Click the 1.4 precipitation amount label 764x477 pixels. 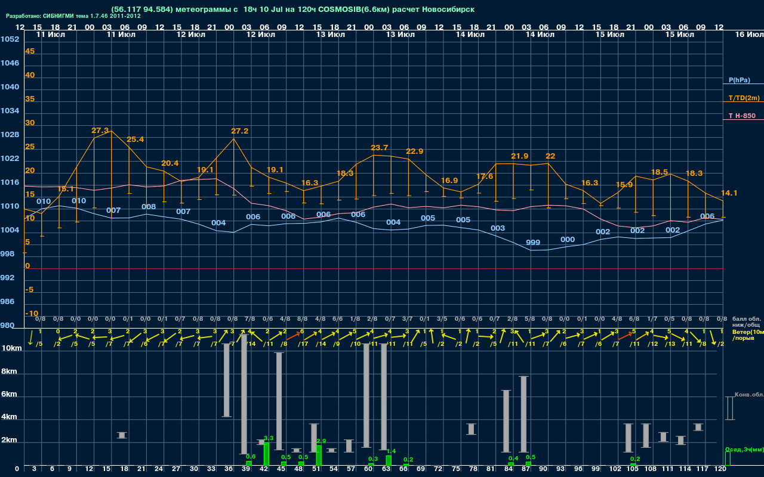[x=391, y=451]
